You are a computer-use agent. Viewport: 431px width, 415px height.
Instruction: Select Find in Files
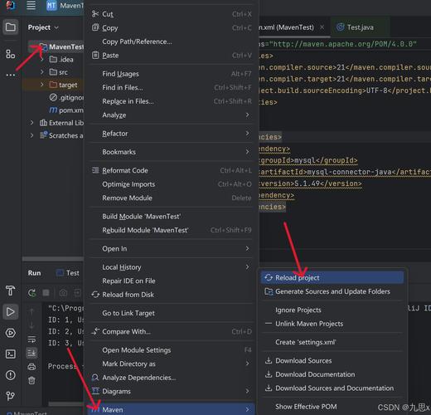point(172,87)
